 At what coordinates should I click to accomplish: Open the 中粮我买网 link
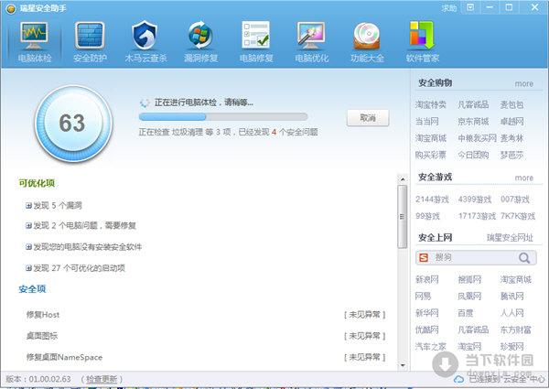(477, 138)
